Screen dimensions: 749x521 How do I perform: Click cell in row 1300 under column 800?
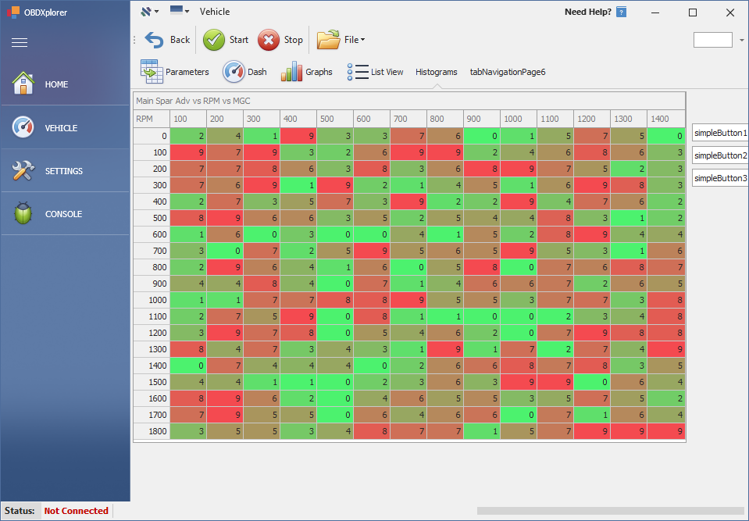point(445,349)
